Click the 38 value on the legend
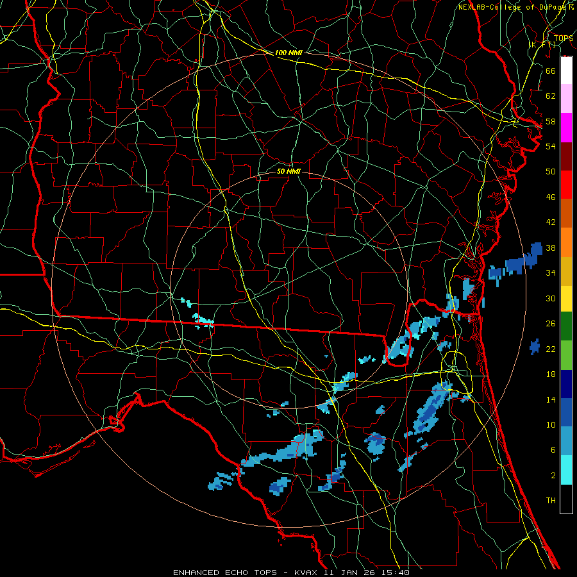 (551, 248)
